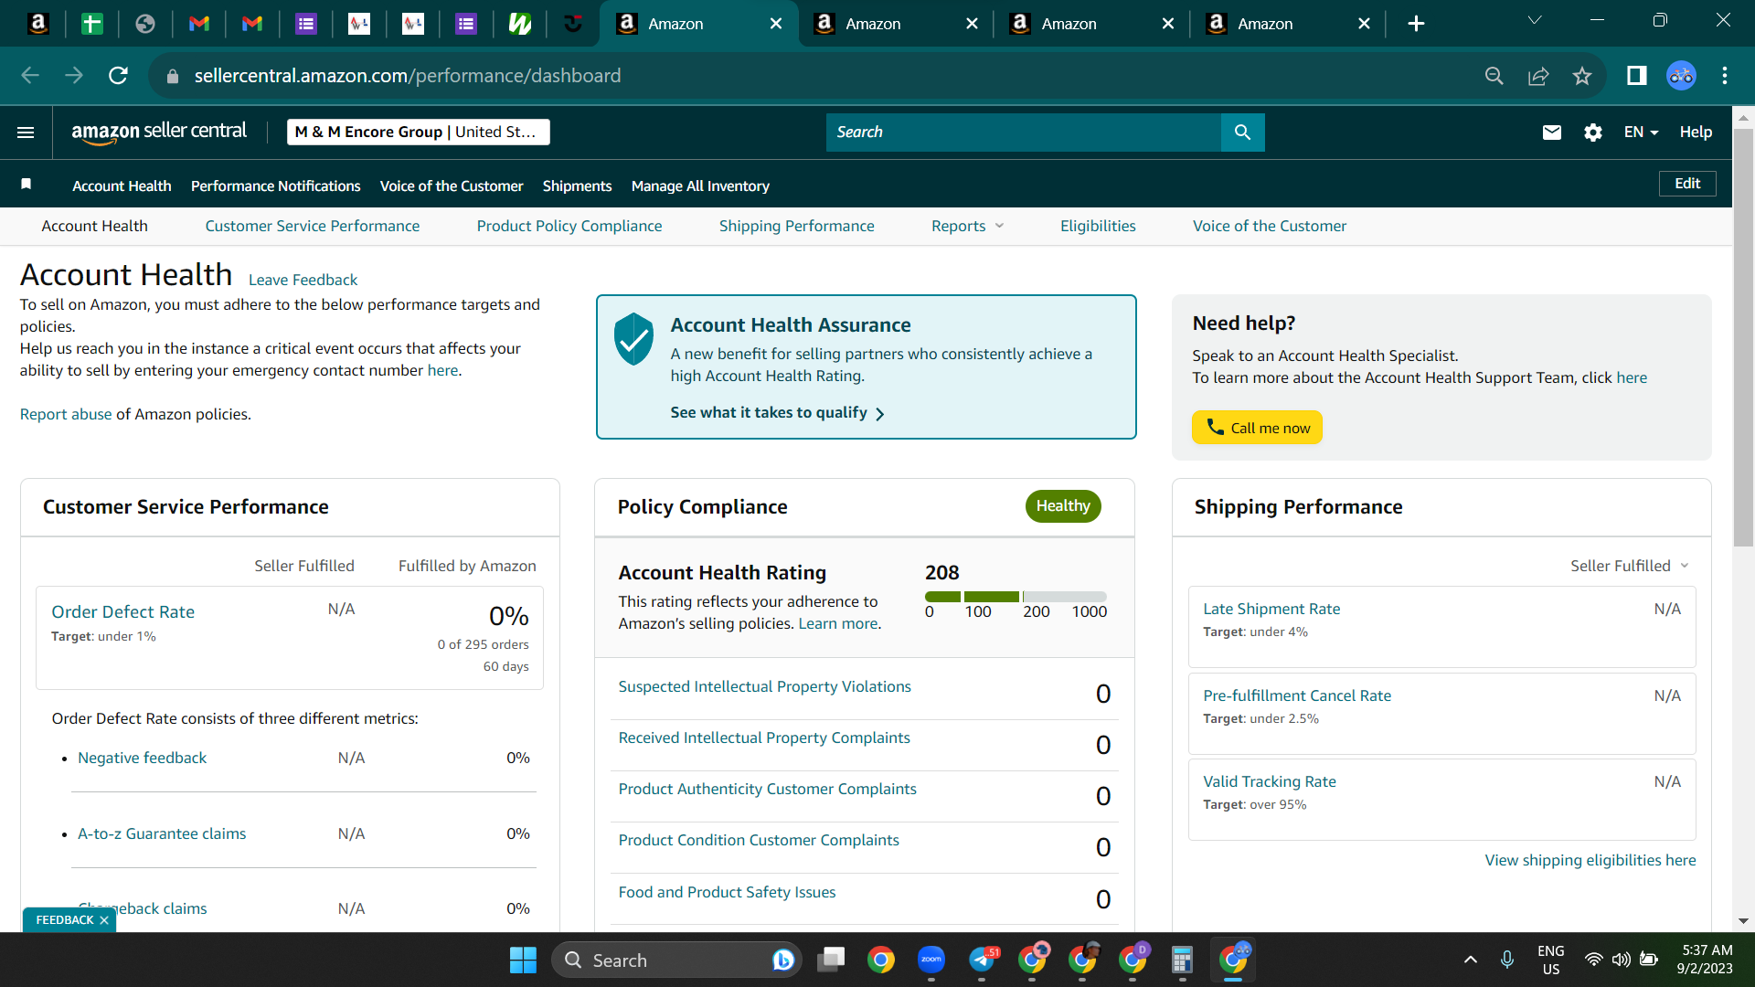Expand See what it takes to qualify
Screen dimensions: 1755x987
tap(777, 413)
